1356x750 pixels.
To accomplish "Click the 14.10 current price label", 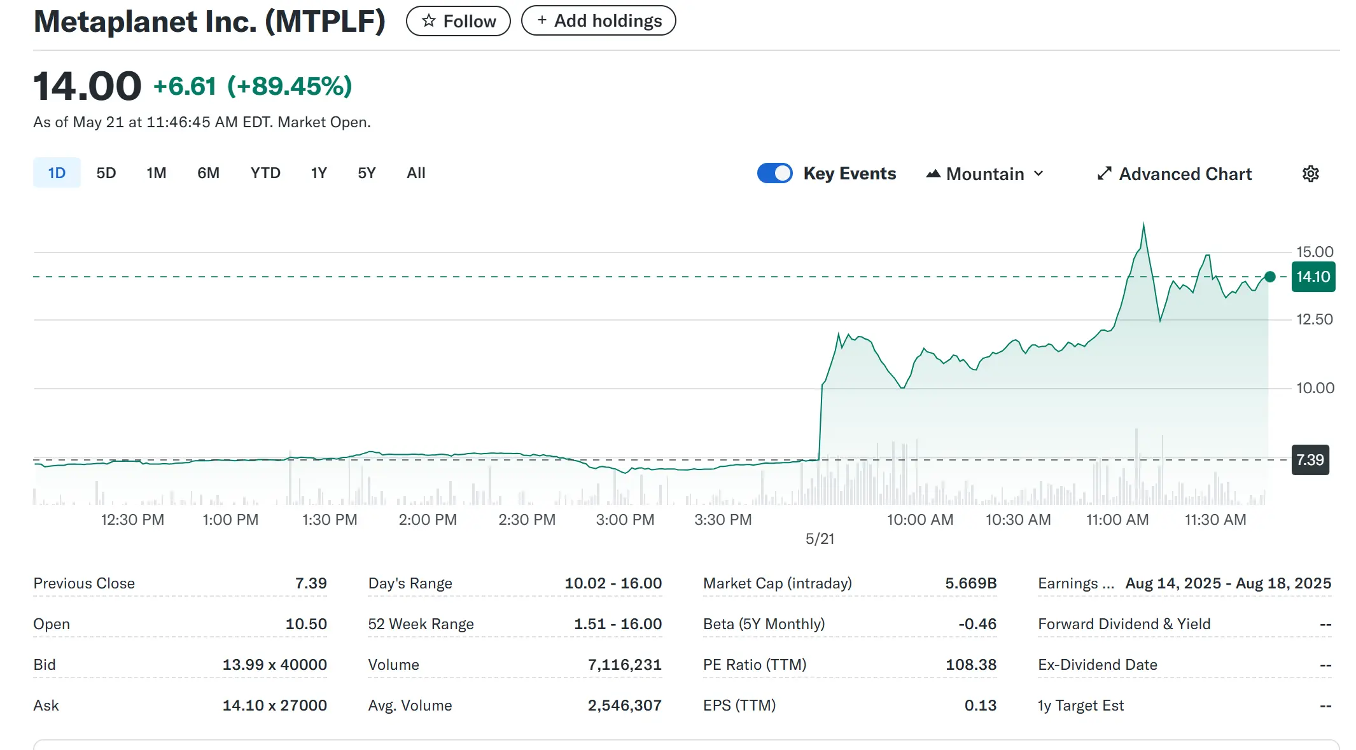I will (x=1313, y=277).
